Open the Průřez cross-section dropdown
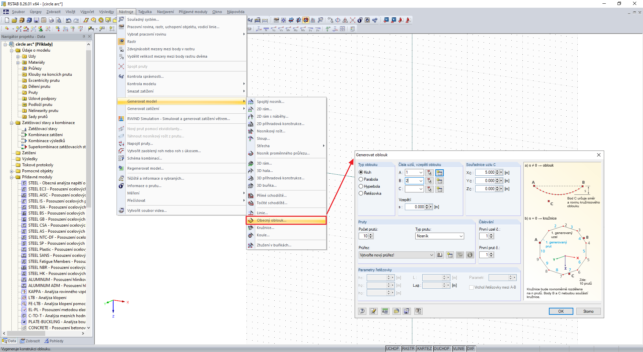The height and width of the screenshot is (352, 643). 431,255
